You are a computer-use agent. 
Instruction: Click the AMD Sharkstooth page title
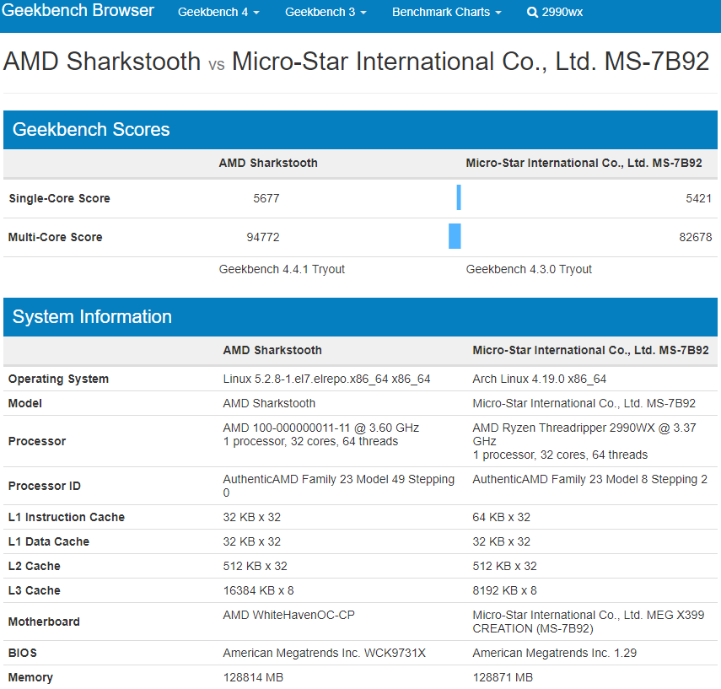tap(102, 62)
